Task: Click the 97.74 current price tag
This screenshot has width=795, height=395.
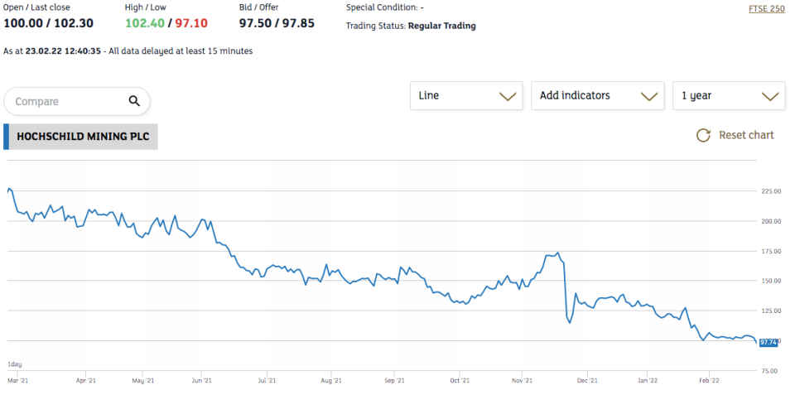Action: 768,341
